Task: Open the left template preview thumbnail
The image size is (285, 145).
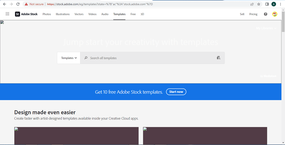Action: 76,136
